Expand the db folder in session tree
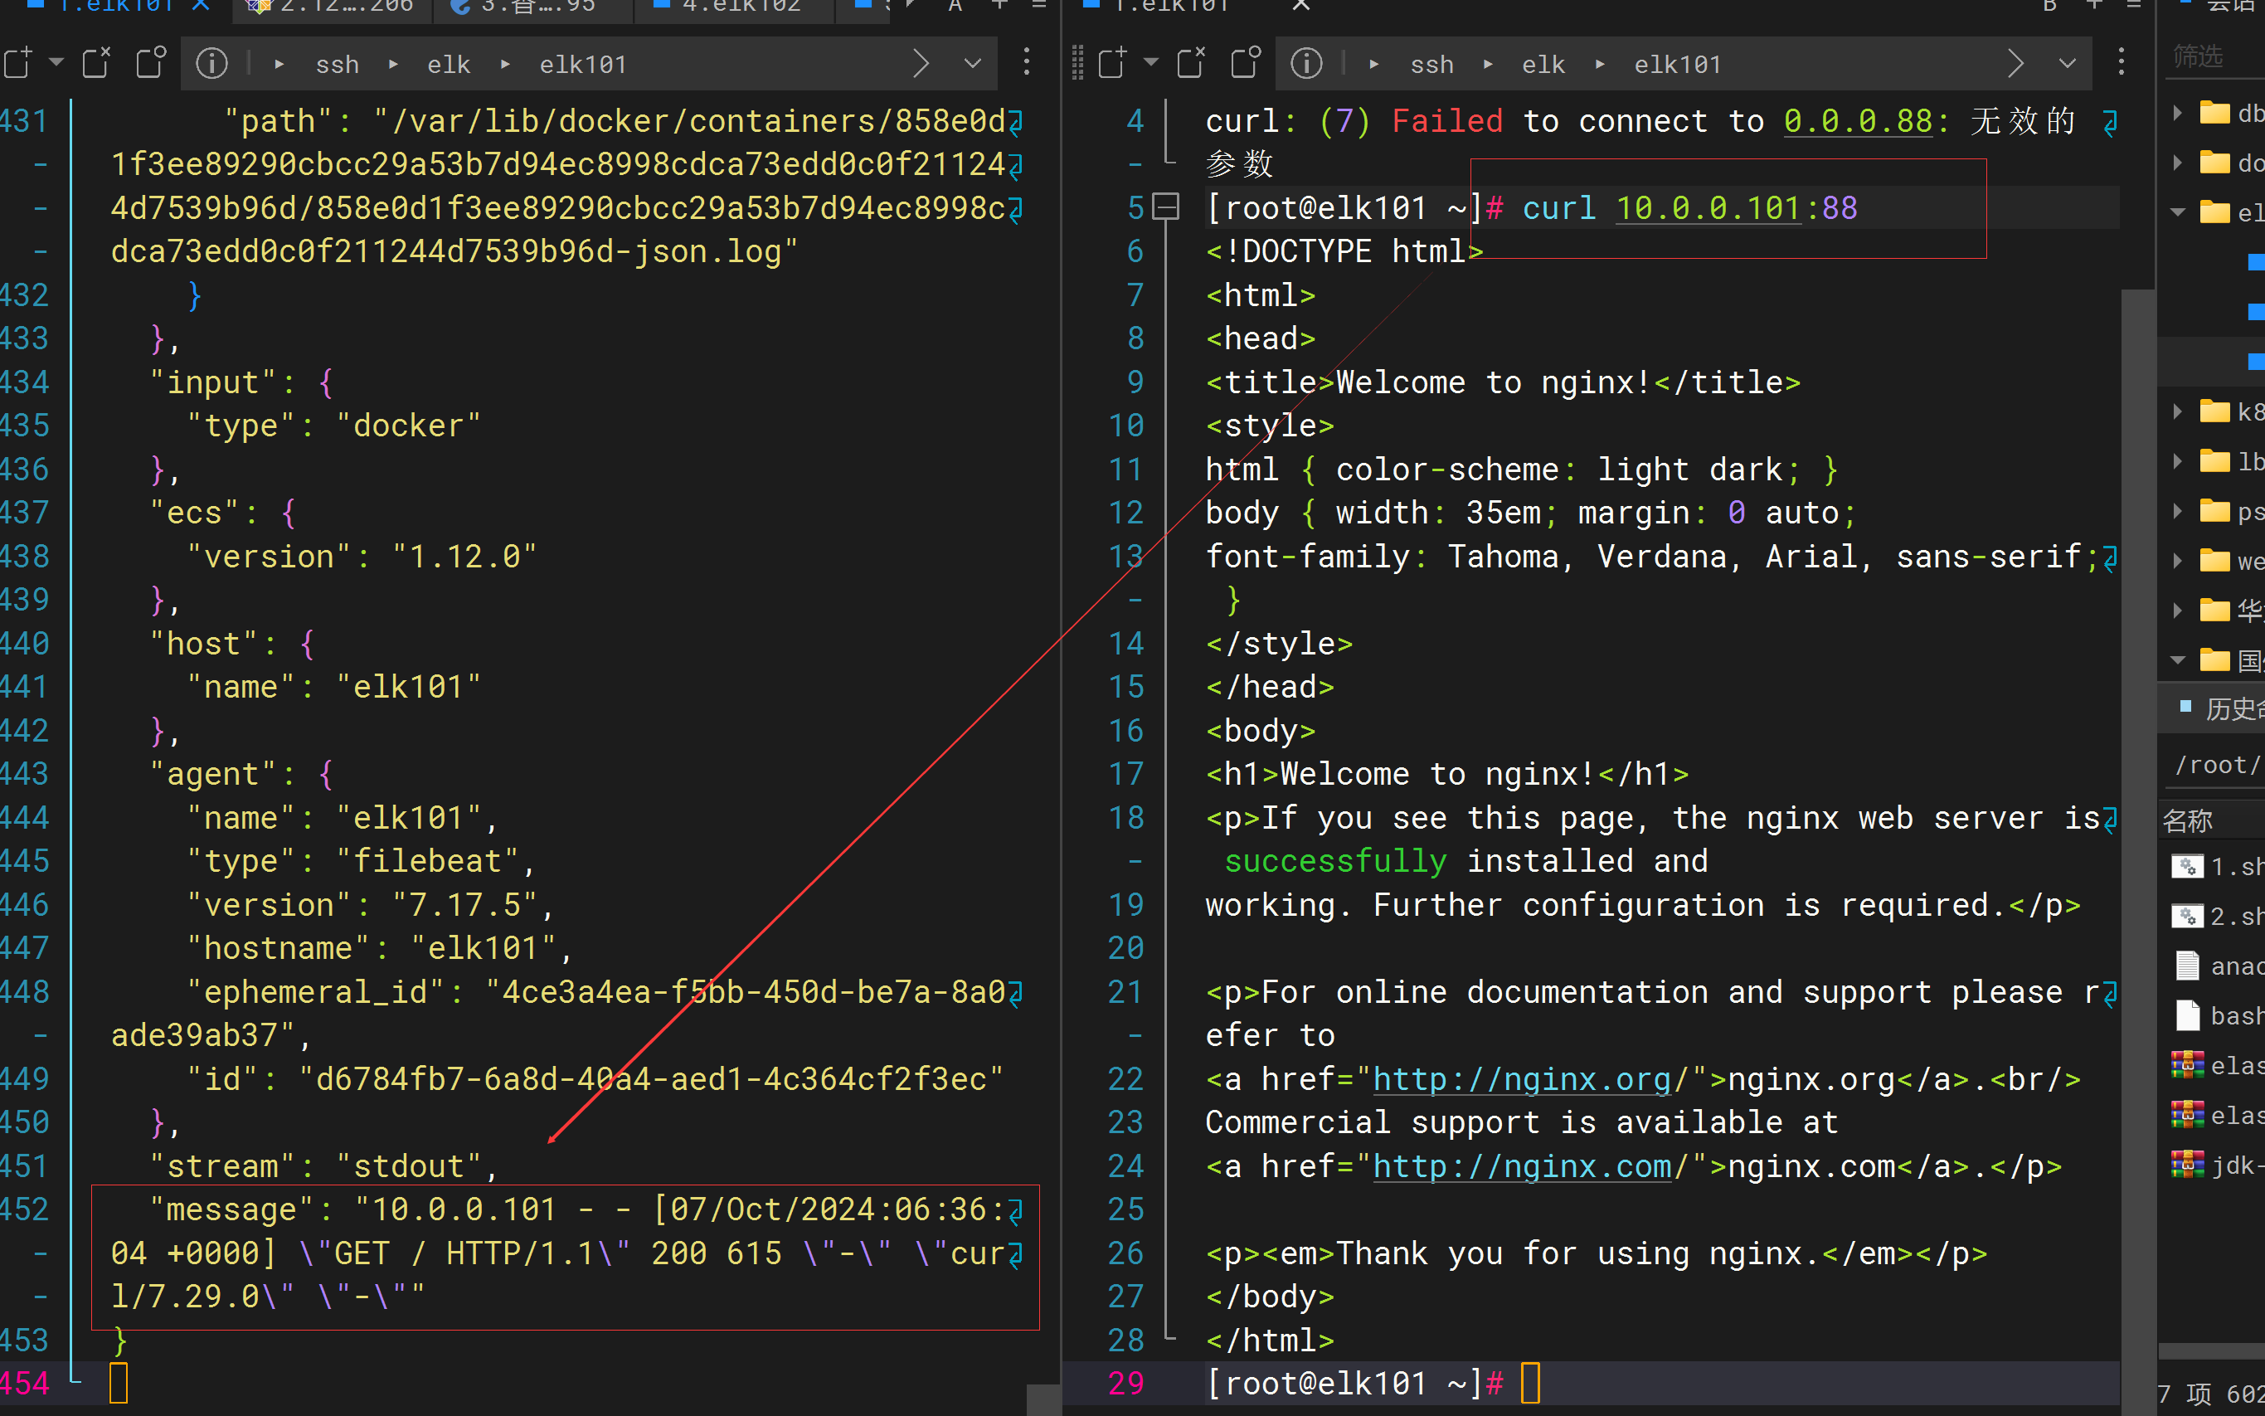2265x1416 pixels. click(2178, 112)
